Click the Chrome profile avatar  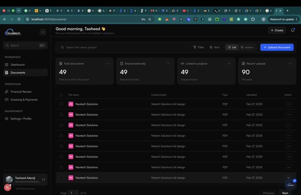[x=264, y=19]
